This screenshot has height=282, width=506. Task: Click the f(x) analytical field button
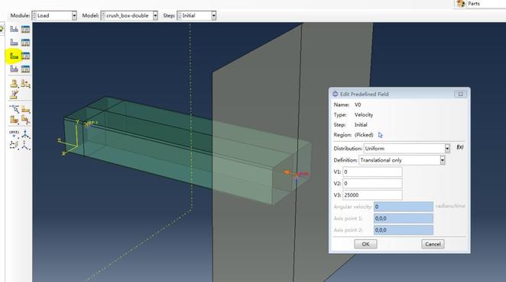pos(460,147)
